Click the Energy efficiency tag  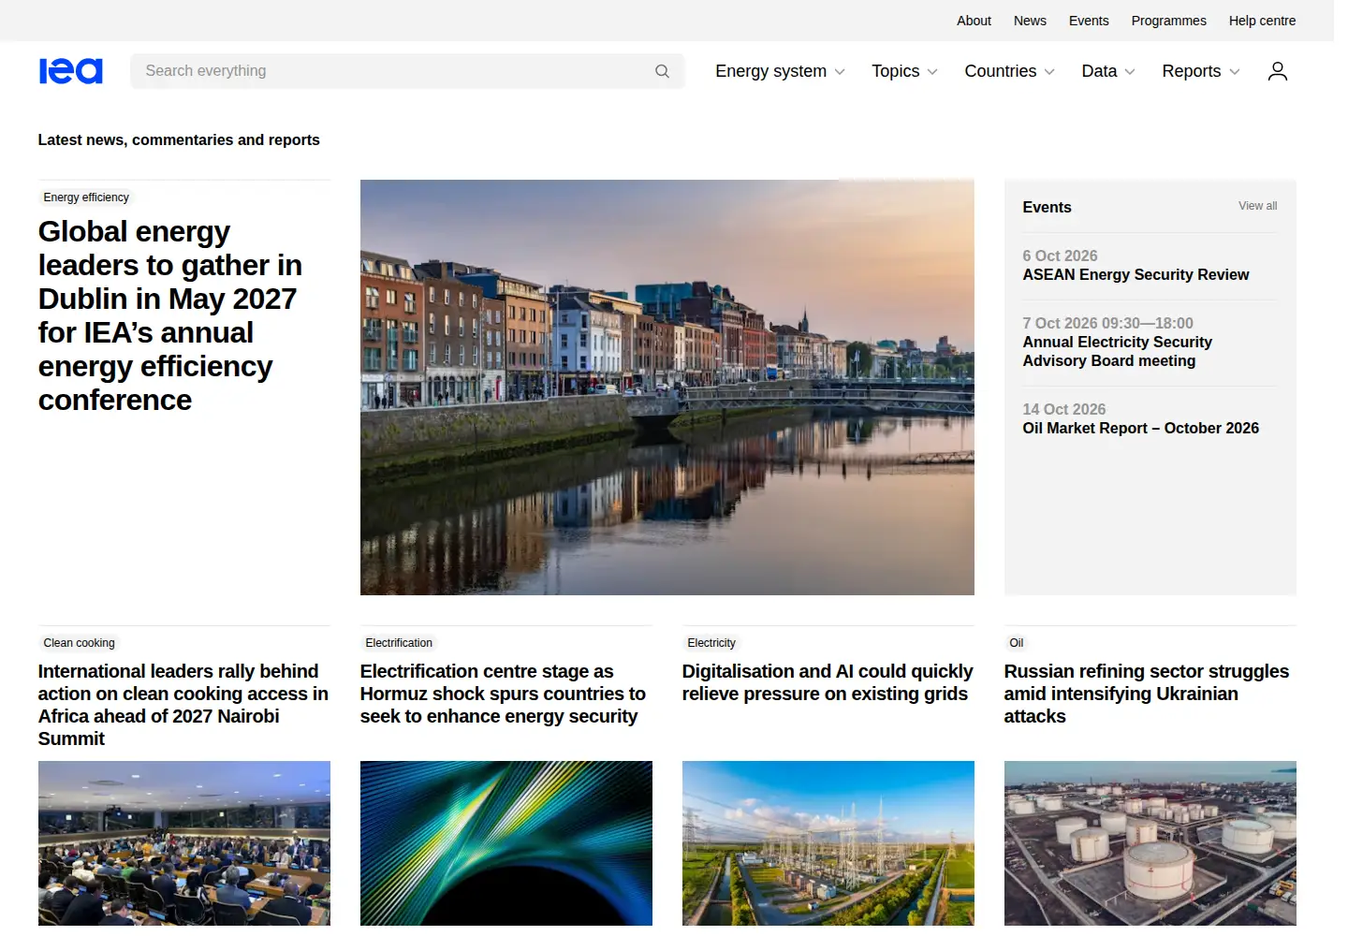[x=86, y=197]
